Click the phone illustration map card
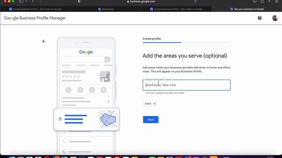This screenshot has width=282, height=158. [86, 119]
